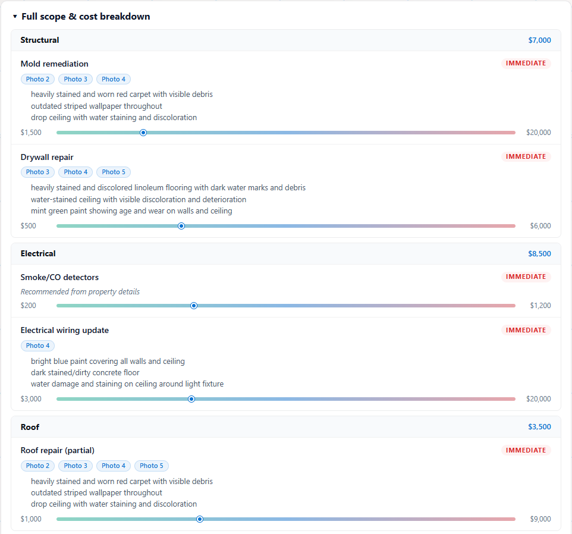Click the Roof repair cost slider handle
572x534 pixels.
click(200, 519)
